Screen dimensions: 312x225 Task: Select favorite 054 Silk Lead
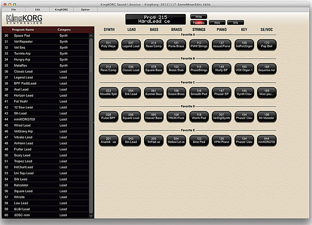pos(131,92)
